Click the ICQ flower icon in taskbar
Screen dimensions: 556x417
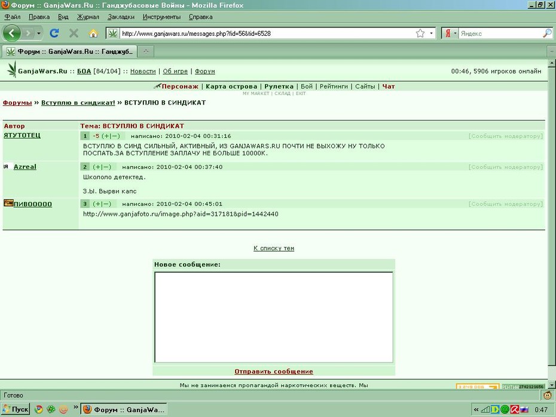pos(51,410)
